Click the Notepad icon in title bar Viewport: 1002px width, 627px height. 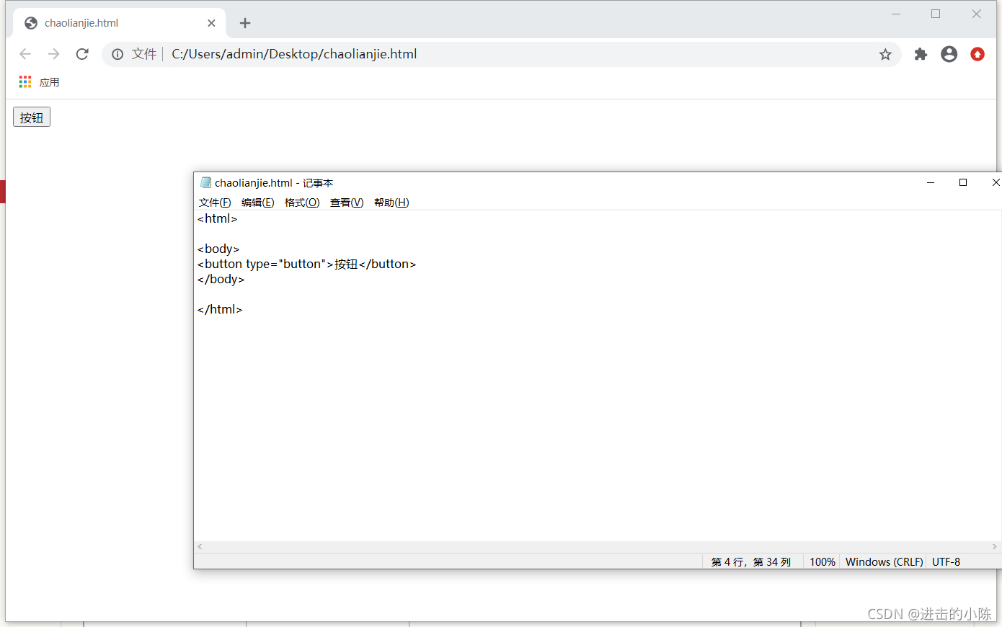[205, 182]
